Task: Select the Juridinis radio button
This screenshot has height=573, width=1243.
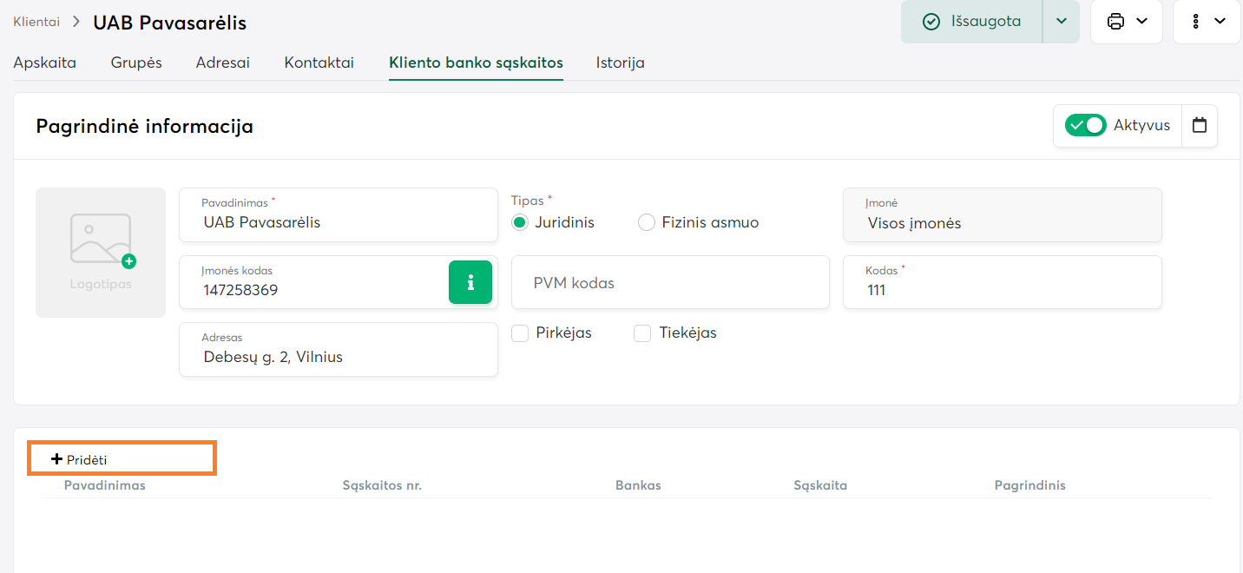Action: click(x=520, y=223)
